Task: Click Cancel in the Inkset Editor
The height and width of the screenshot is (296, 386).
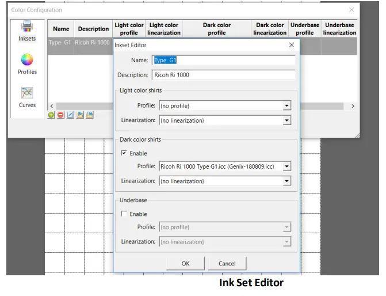Action: [227, 264]
